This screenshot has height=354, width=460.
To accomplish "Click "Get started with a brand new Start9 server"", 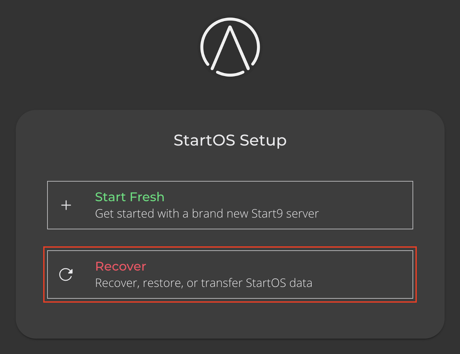I will pos(207,214).
